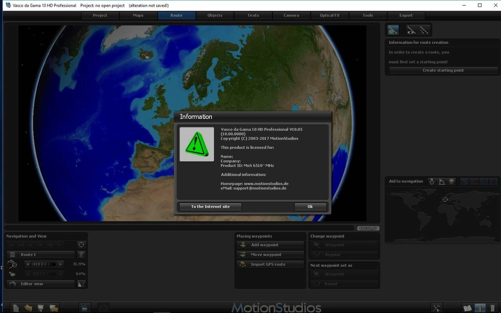This screenshot has height=313, width=501.
Task: Select the Tools tab
Action: [368, 15]
